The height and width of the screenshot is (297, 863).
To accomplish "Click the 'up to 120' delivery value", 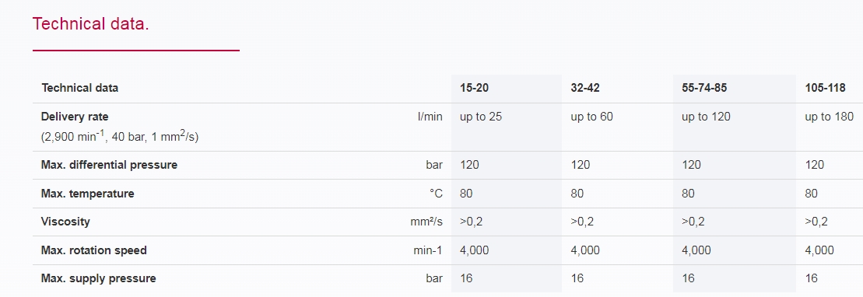I will click(x=706, y=117).
